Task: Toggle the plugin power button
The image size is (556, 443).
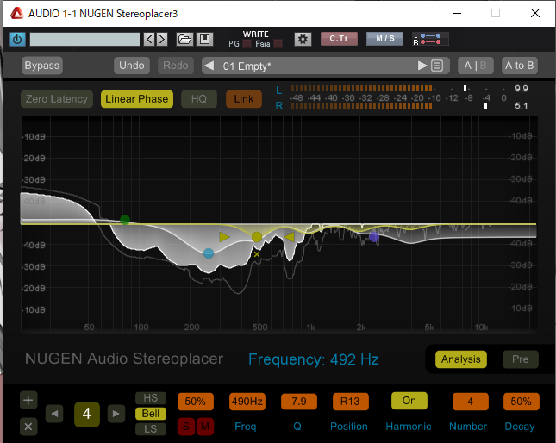Action: click(x=17, y=39)
